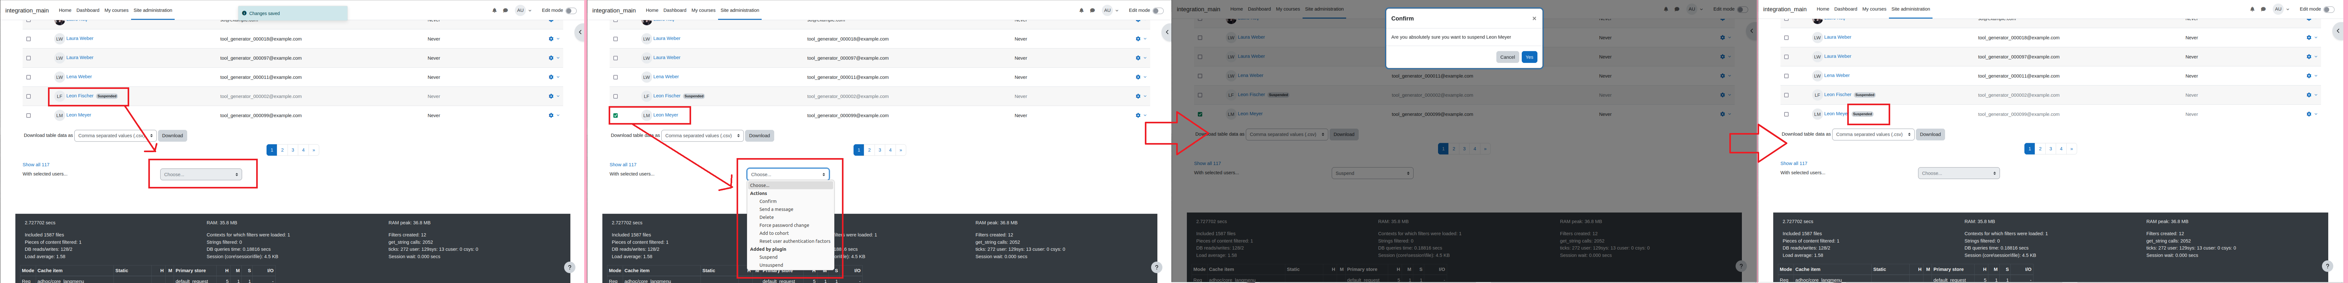Close the Confirm dialog with the X
The width and height of the screenshot is (2348, 283).
(1534, 18)
